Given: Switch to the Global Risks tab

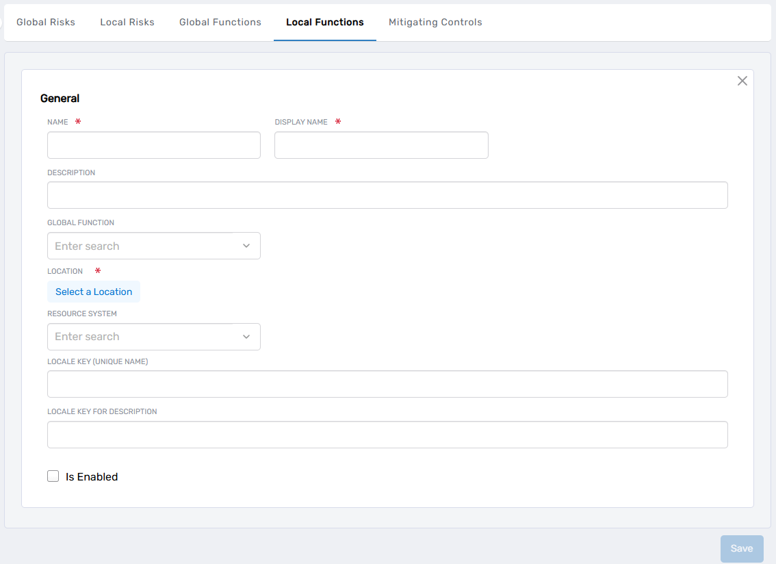Looking at the screenshot, I should [45, 22].
